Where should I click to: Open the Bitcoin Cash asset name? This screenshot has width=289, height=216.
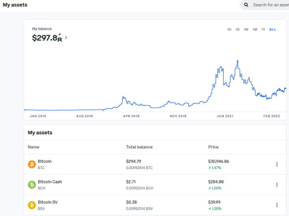pyautogui.click(x=50, y=182)
